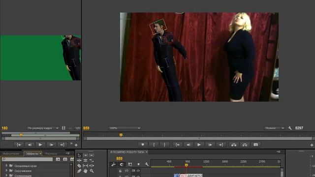Image resolution: width=315 pixels, height=177 pixels.
Task: Switch to 'Информация' tab
Action: 11,154
